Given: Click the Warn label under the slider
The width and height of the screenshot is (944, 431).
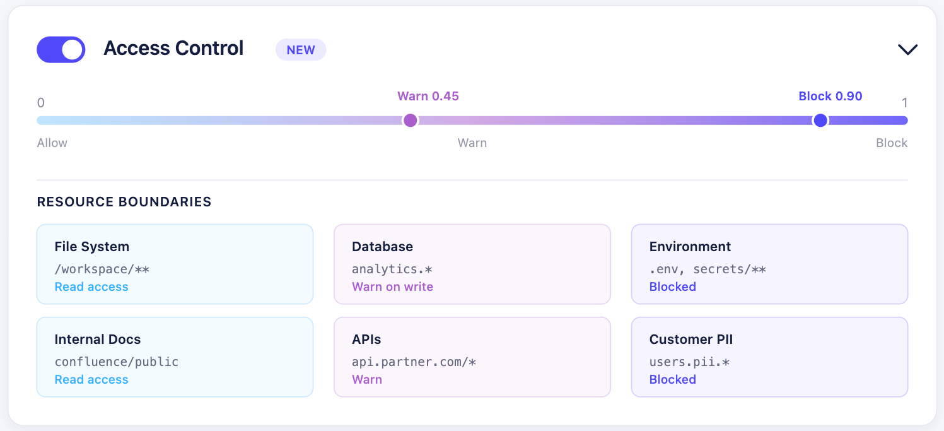Looking at the screenshot, I should [472, 143].
